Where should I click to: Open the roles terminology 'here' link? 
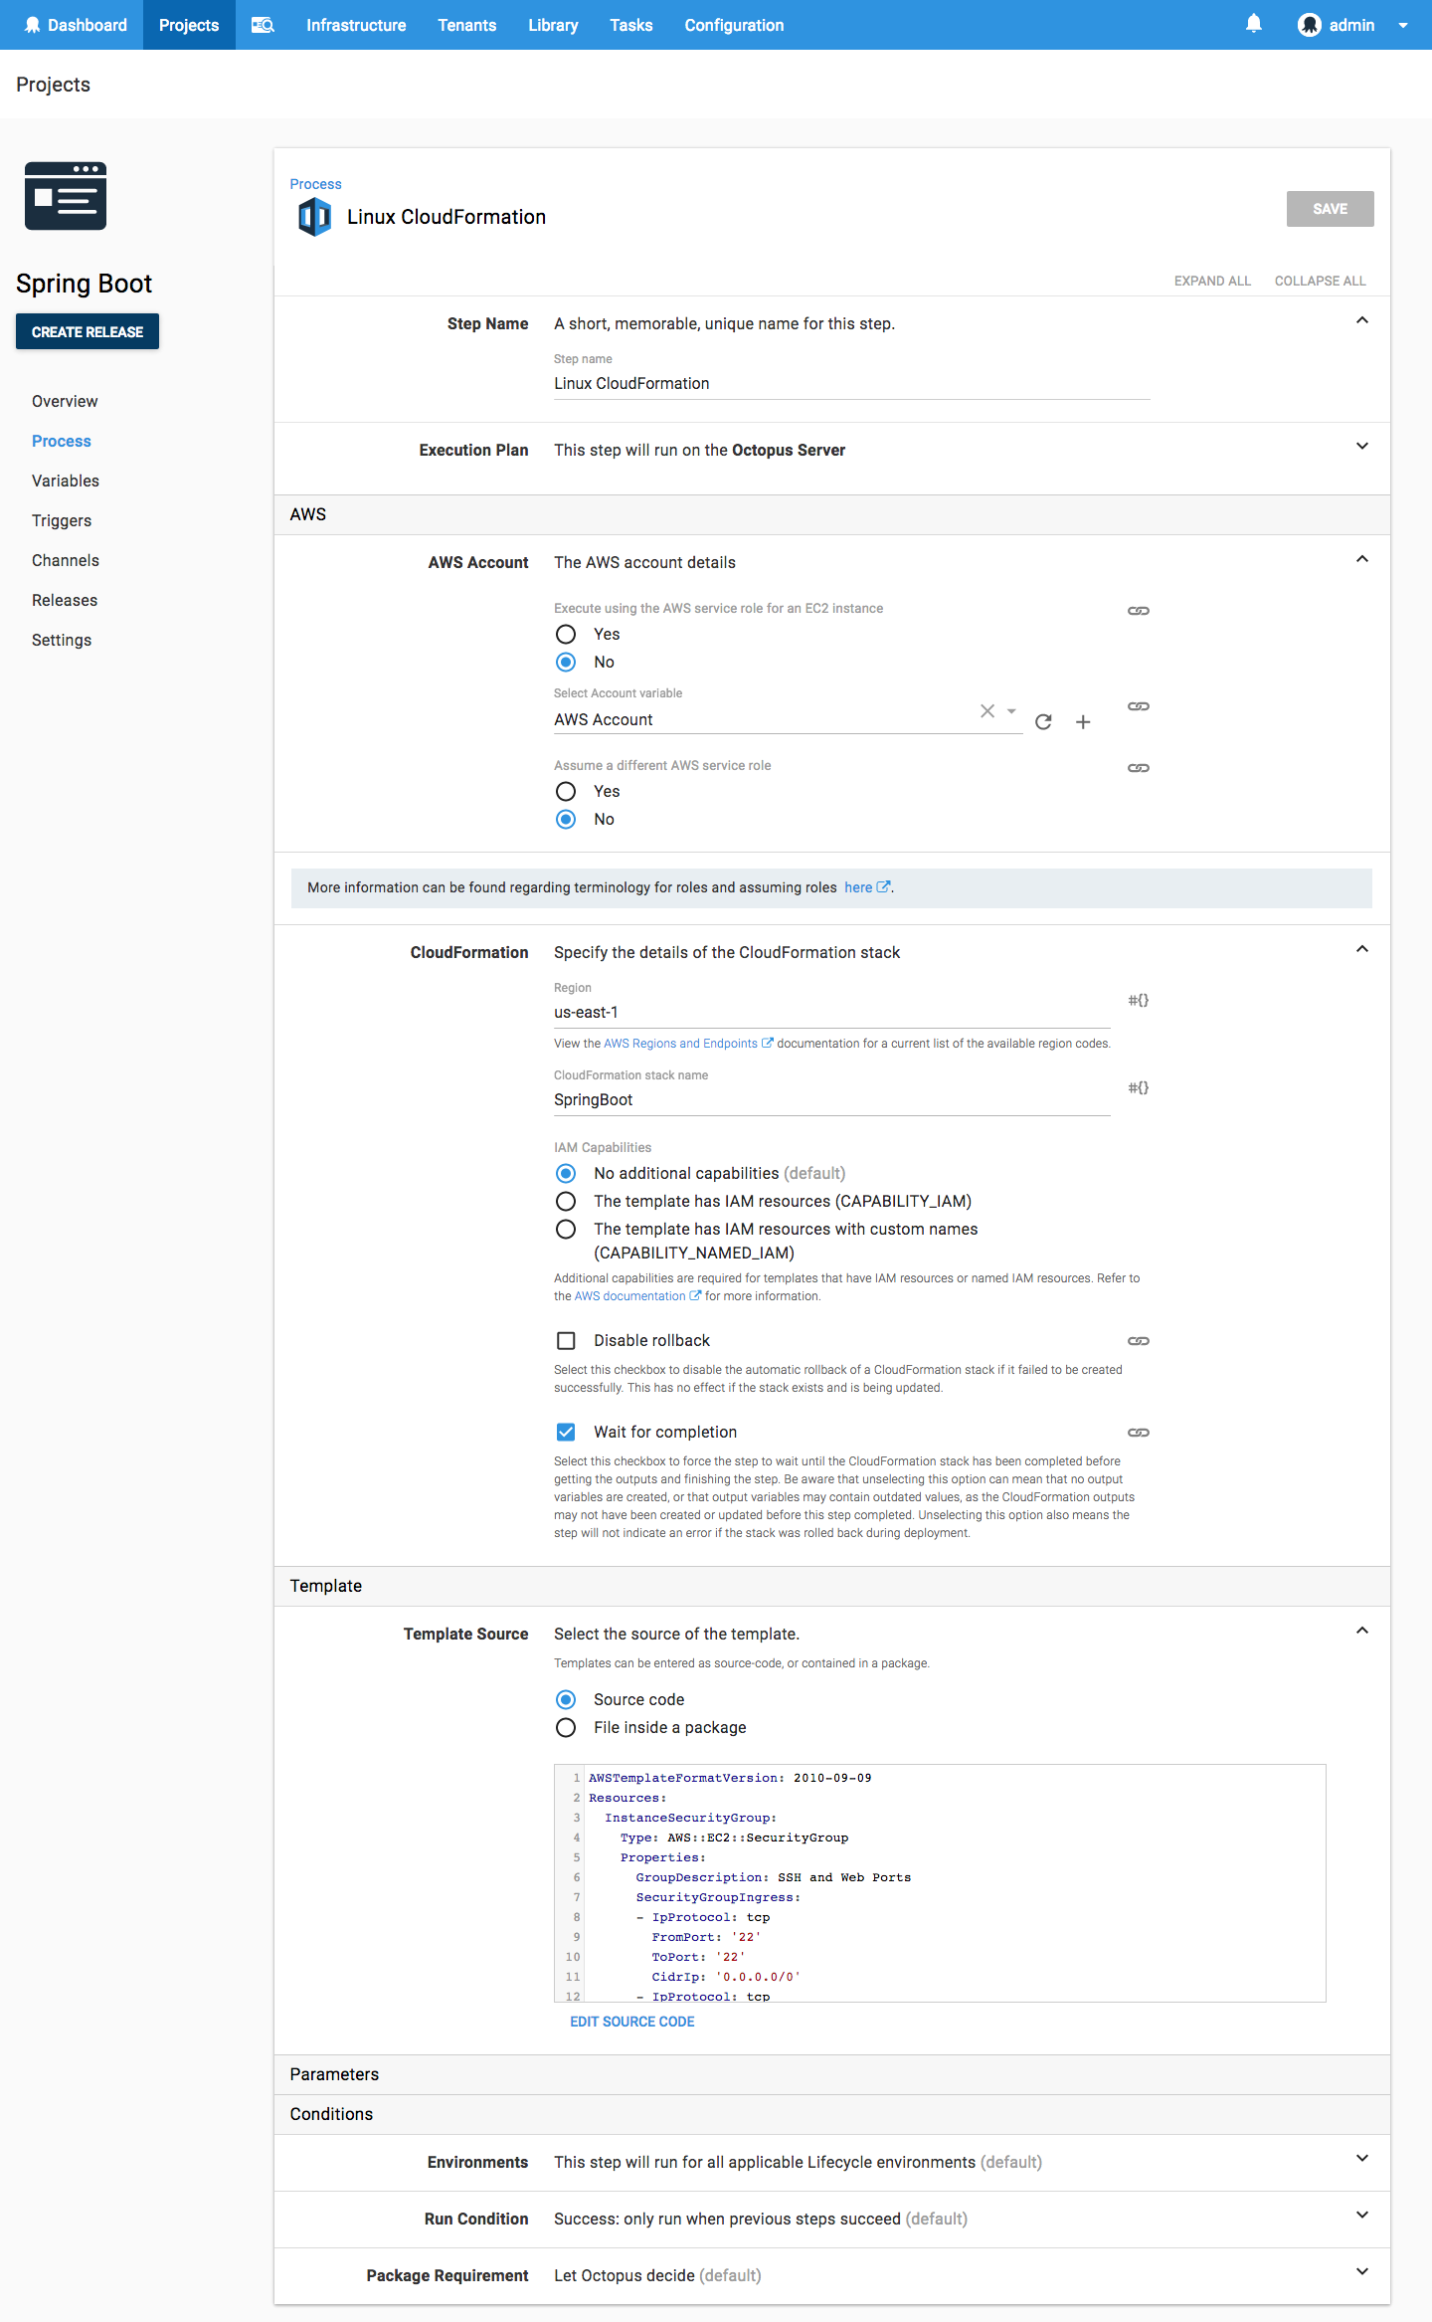tap(867, 887)
